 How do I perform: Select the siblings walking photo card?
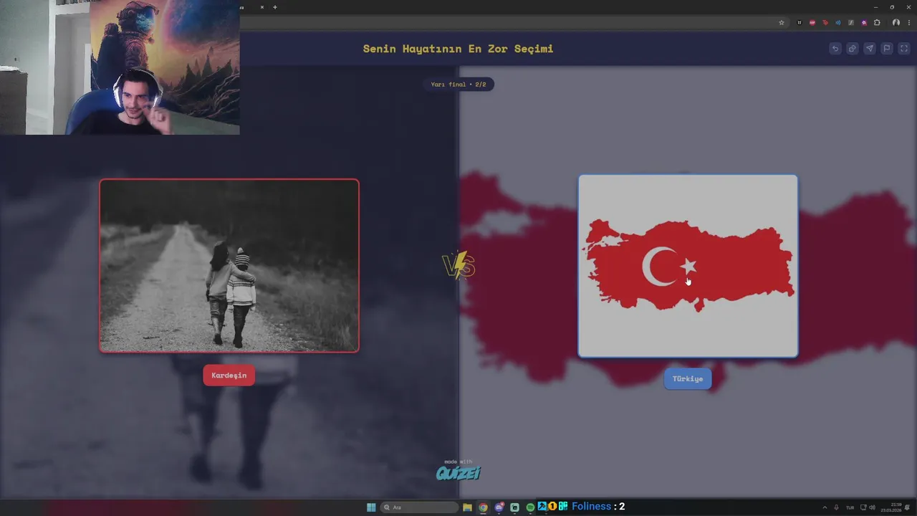click(x=229, y=266)
